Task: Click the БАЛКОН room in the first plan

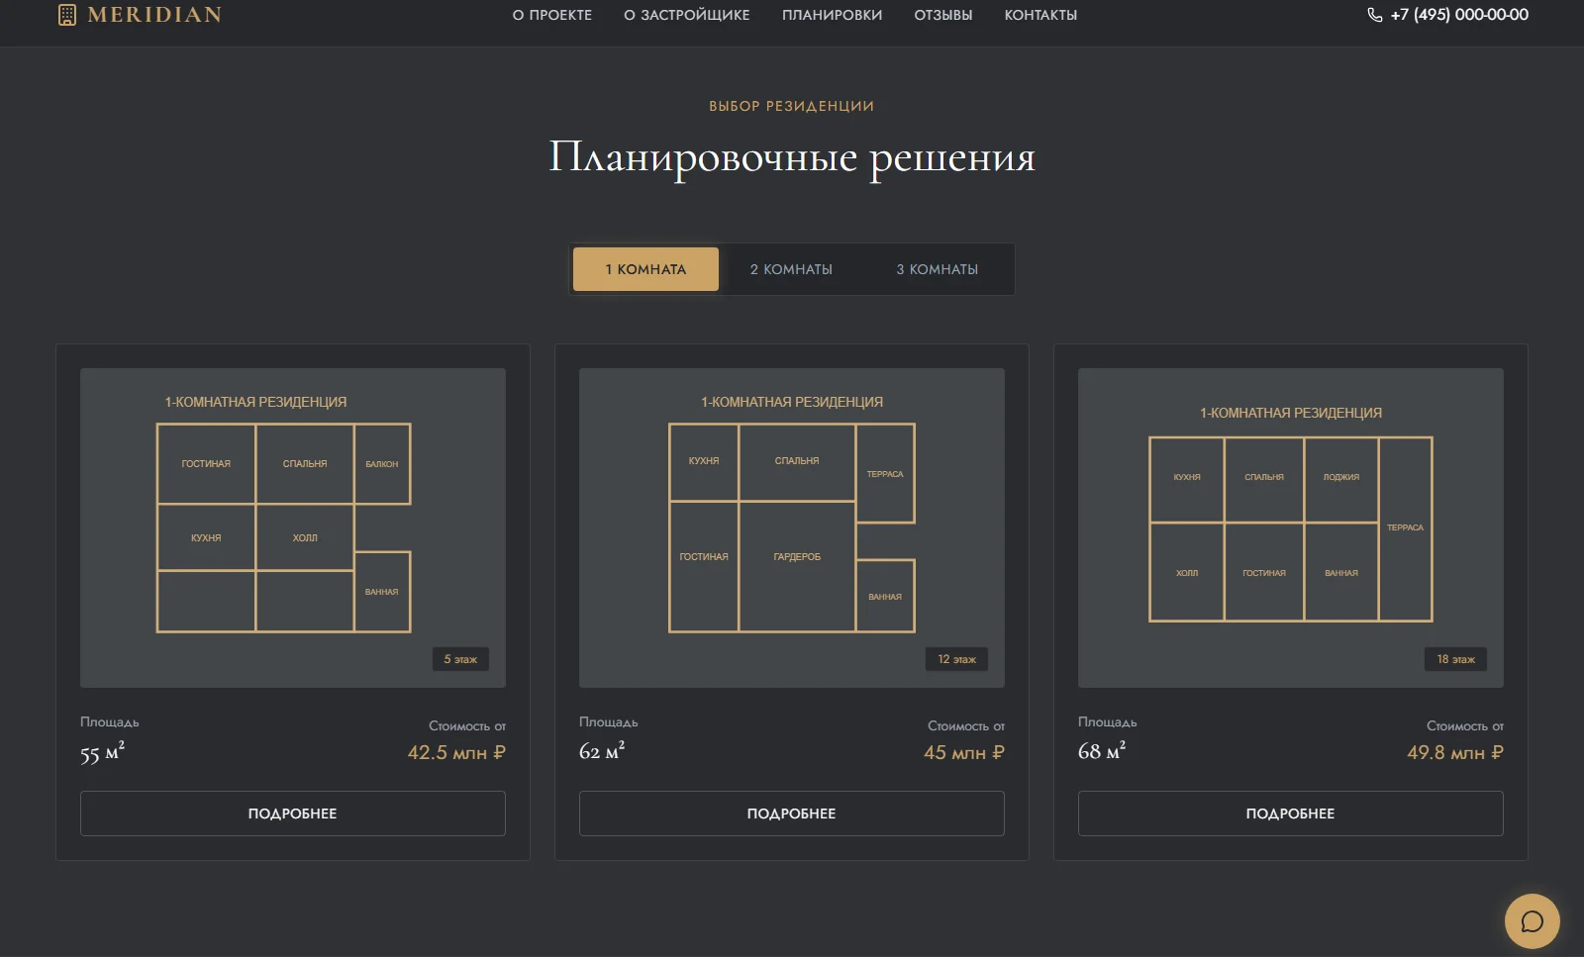Action: 382,464
